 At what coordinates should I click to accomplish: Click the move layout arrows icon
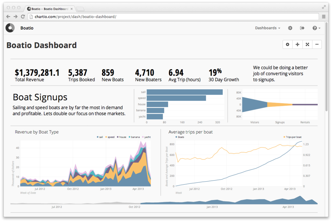click(x=297, y=44)
